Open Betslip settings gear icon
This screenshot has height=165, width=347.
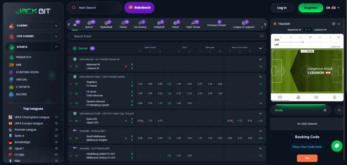pyautogui.click(x=325, y=110)
